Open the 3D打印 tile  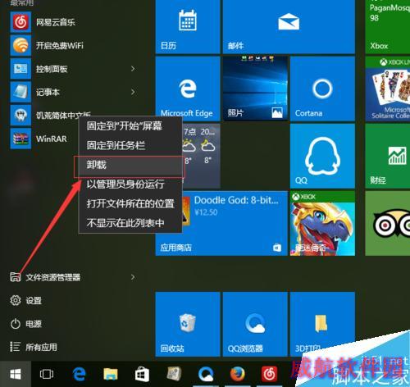322,324
